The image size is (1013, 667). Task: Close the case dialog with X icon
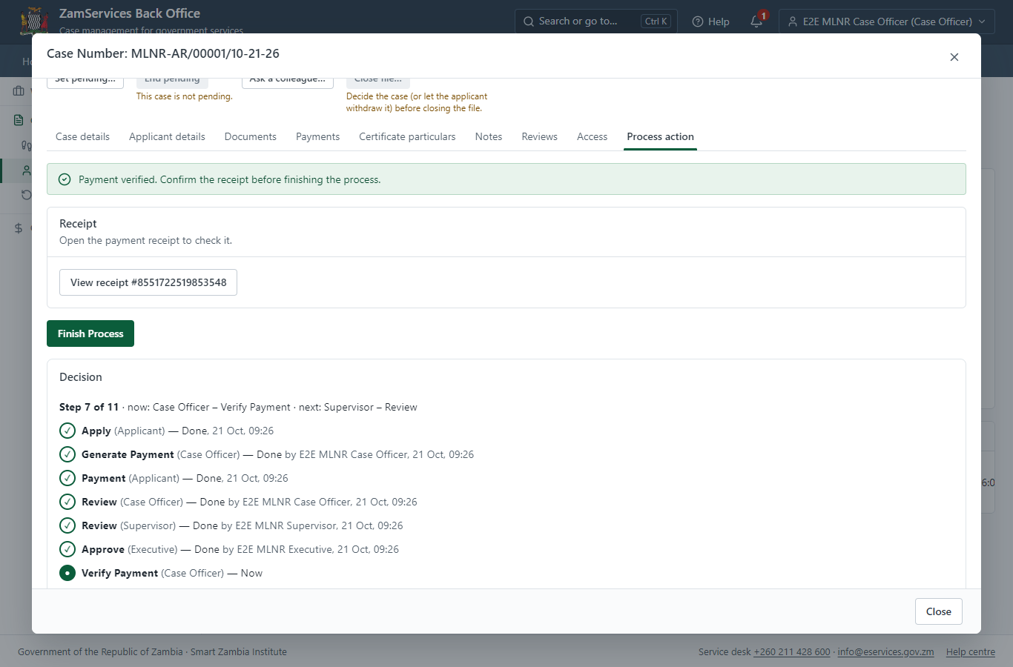coord(954,57)
